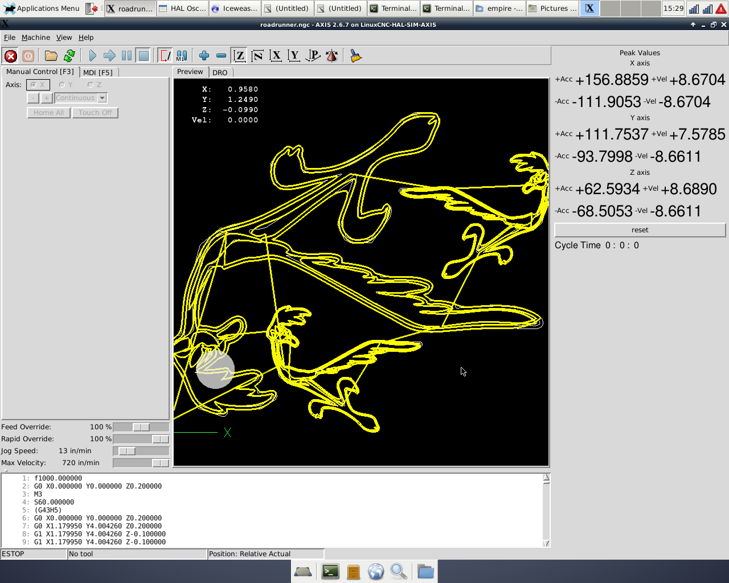Select Y front view icon
The width and height of the screenshot is (729, 583).
(x=294, y=56)
